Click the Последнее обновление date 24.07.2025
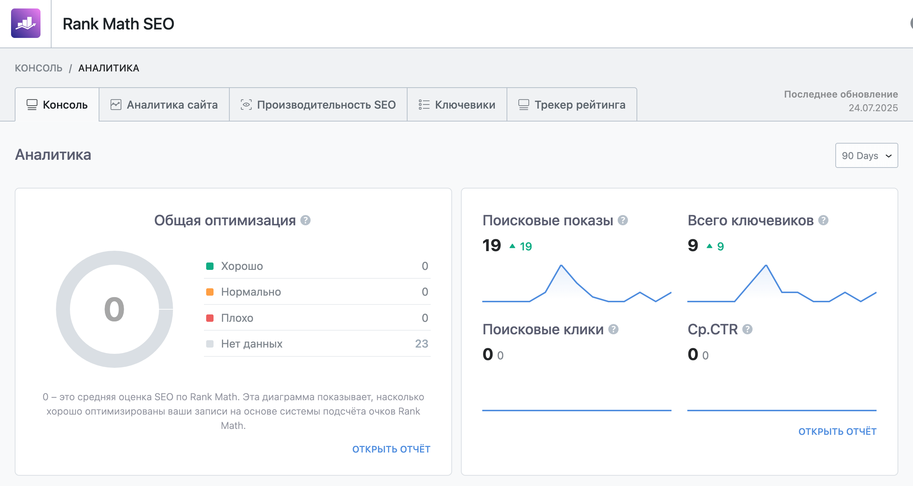The width and height of the screenshot is (913, 486). pyautogui.click(x=873, y=108)
